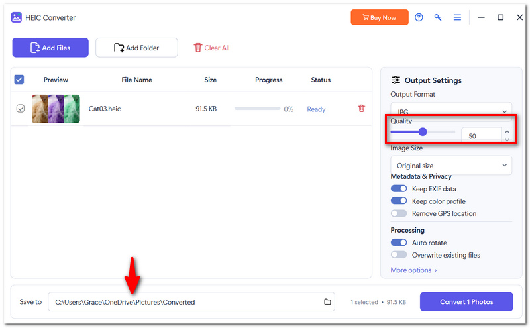Adjust the Quality slider handle
Viewport: 530px width, 328px height.
point(423,132)
